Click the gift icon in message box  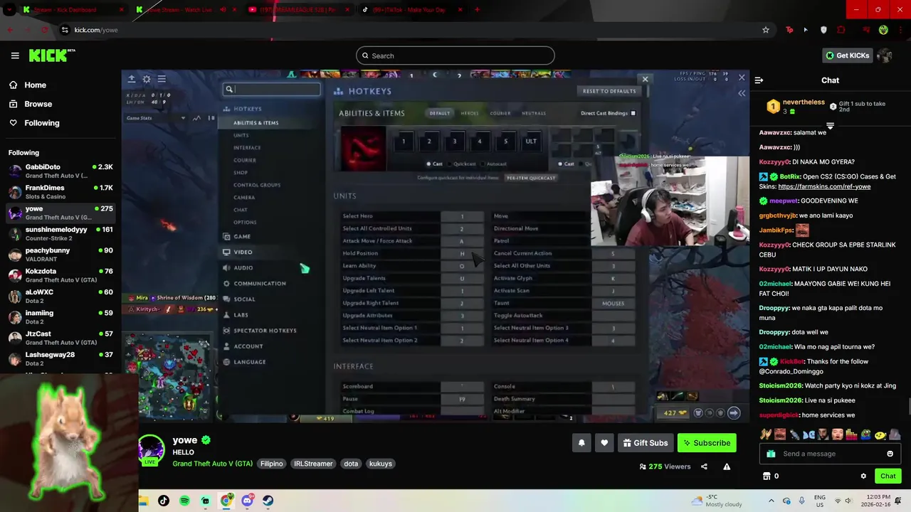click(771, 454)
